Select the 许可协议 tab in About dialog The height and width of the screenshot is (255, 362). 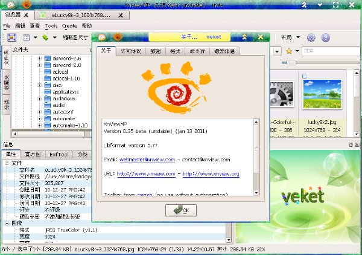(131, 51)
